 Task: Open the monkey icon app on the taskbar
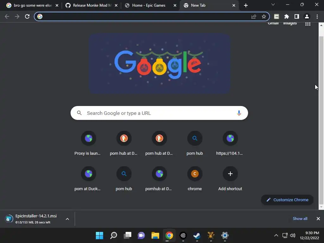click(211, 235)
